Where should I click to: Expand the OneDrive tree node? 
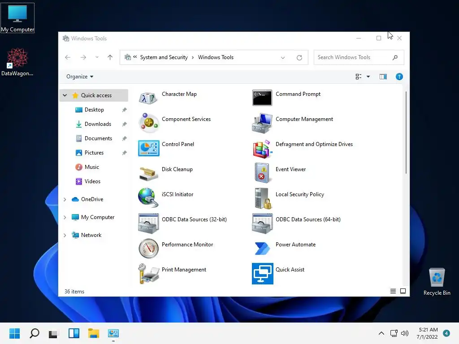point(65,199)
